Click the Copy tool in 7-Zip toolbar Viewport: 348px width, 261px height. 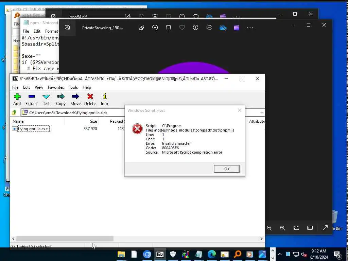[60, 99]
